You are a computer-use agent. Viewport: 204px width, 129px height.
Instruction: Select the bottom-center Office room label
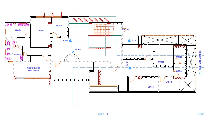pos(151,87)
